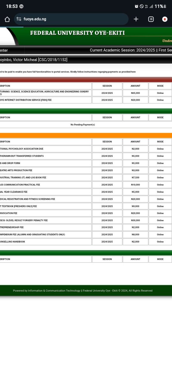Image resolution: width=172 pixels, height=383 pixels.
Task: Click the N3,000 amount cell
Action: pyautogui.click(x=135, y=170)
